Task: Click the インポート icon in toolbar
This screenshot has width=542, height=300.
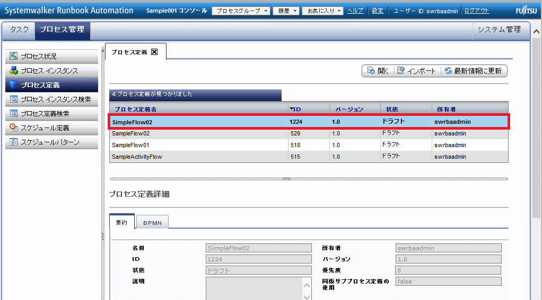Action: coord(400,71)
